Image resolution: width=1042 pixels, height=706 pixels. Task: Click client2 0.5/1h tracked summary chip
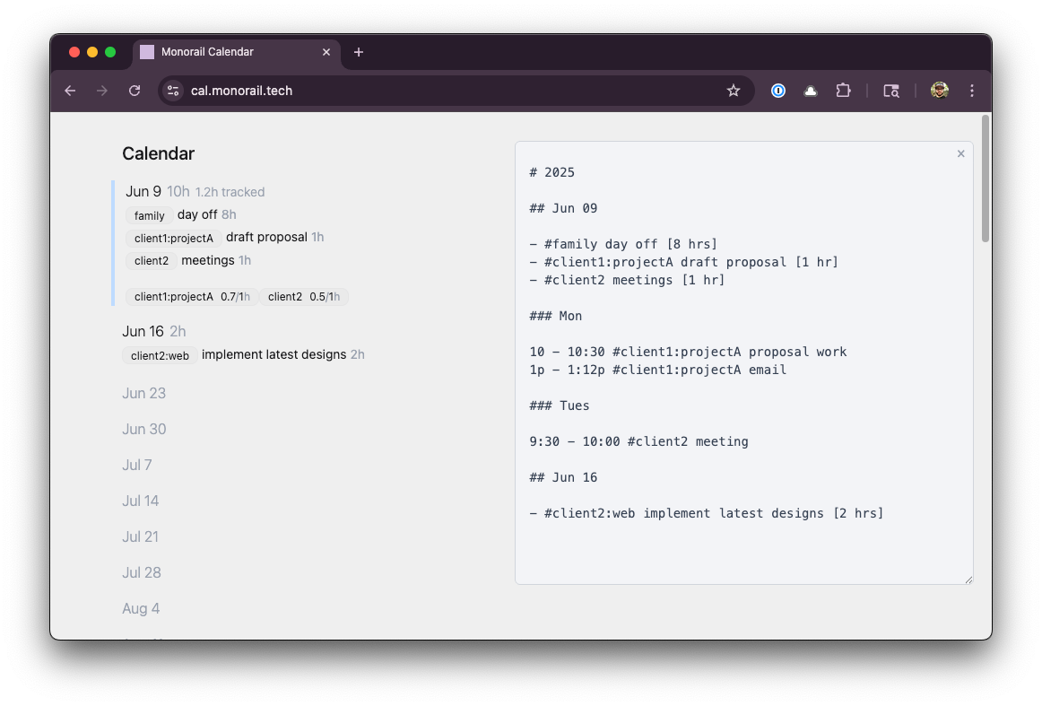pos(304,297)
